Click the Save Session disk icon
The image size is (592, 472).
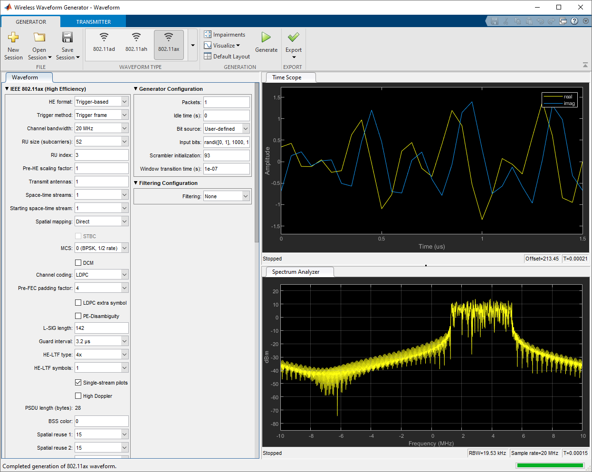point(67,38)
